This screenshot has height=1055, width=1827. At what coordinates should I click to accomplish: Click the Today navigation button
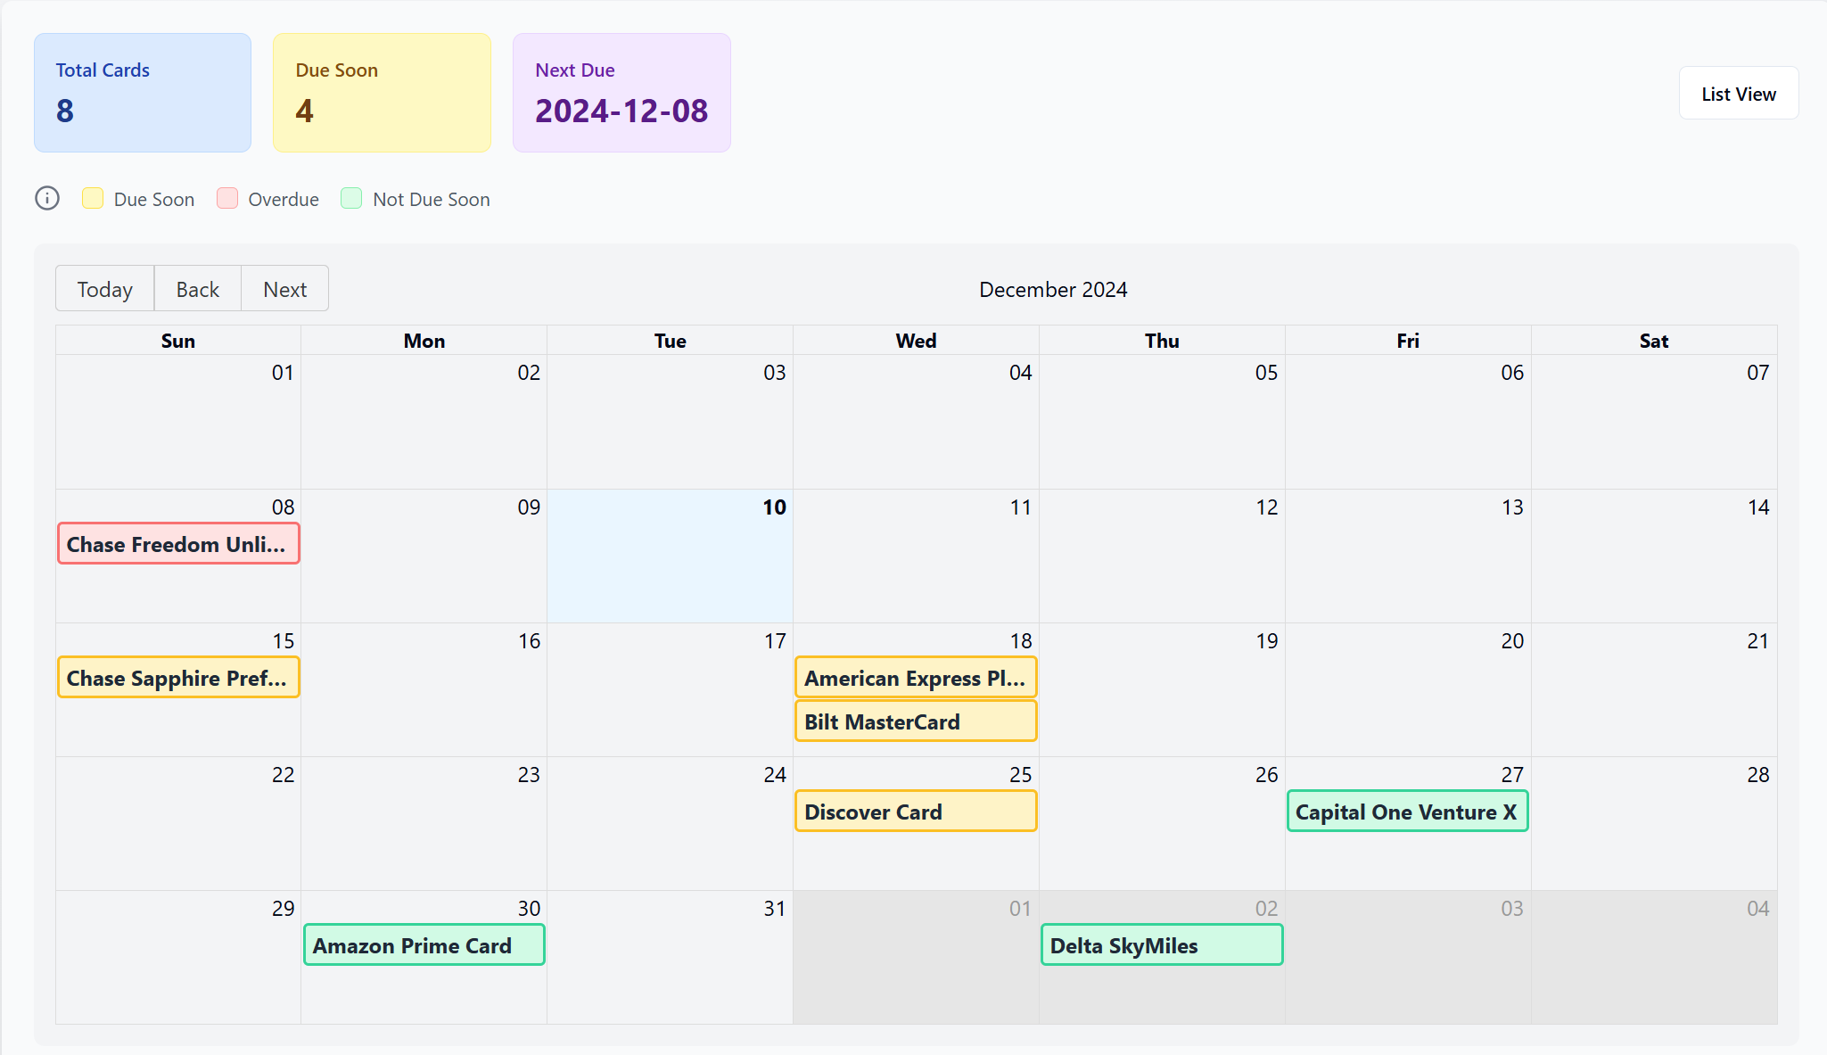click(x=105, y=289)
